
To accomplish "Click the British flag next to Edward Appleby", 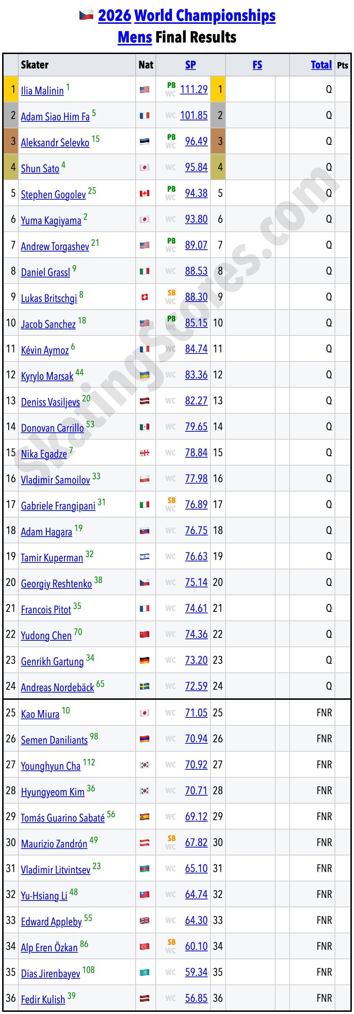I will pyautogui.click(x=145, y=921).
